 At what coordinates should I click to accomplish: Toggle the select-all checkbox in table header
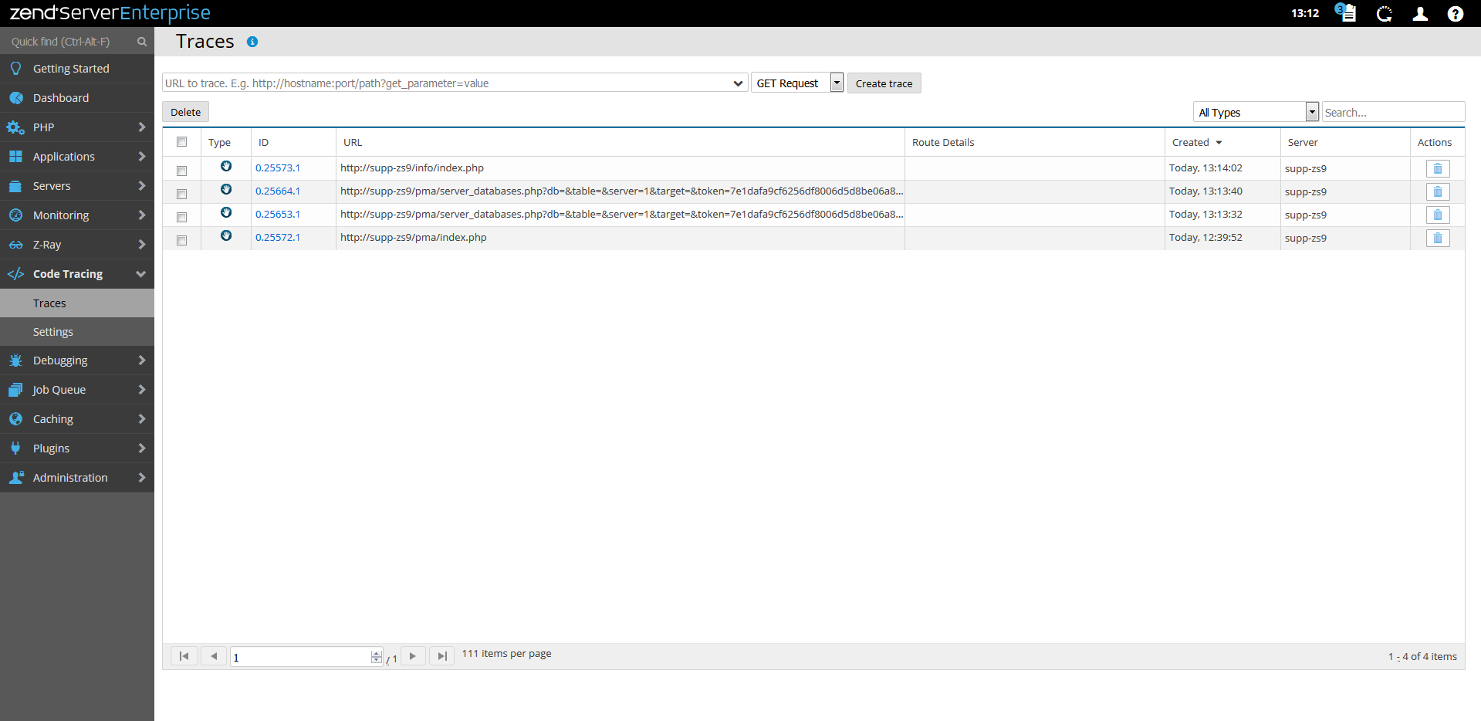pos(182,142)
